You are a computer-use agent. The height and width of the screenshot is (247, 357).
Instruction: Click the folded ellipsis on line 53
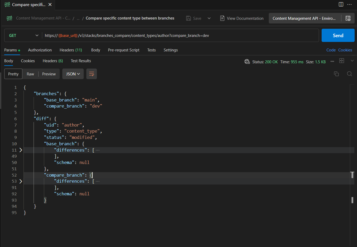[98, 181]
